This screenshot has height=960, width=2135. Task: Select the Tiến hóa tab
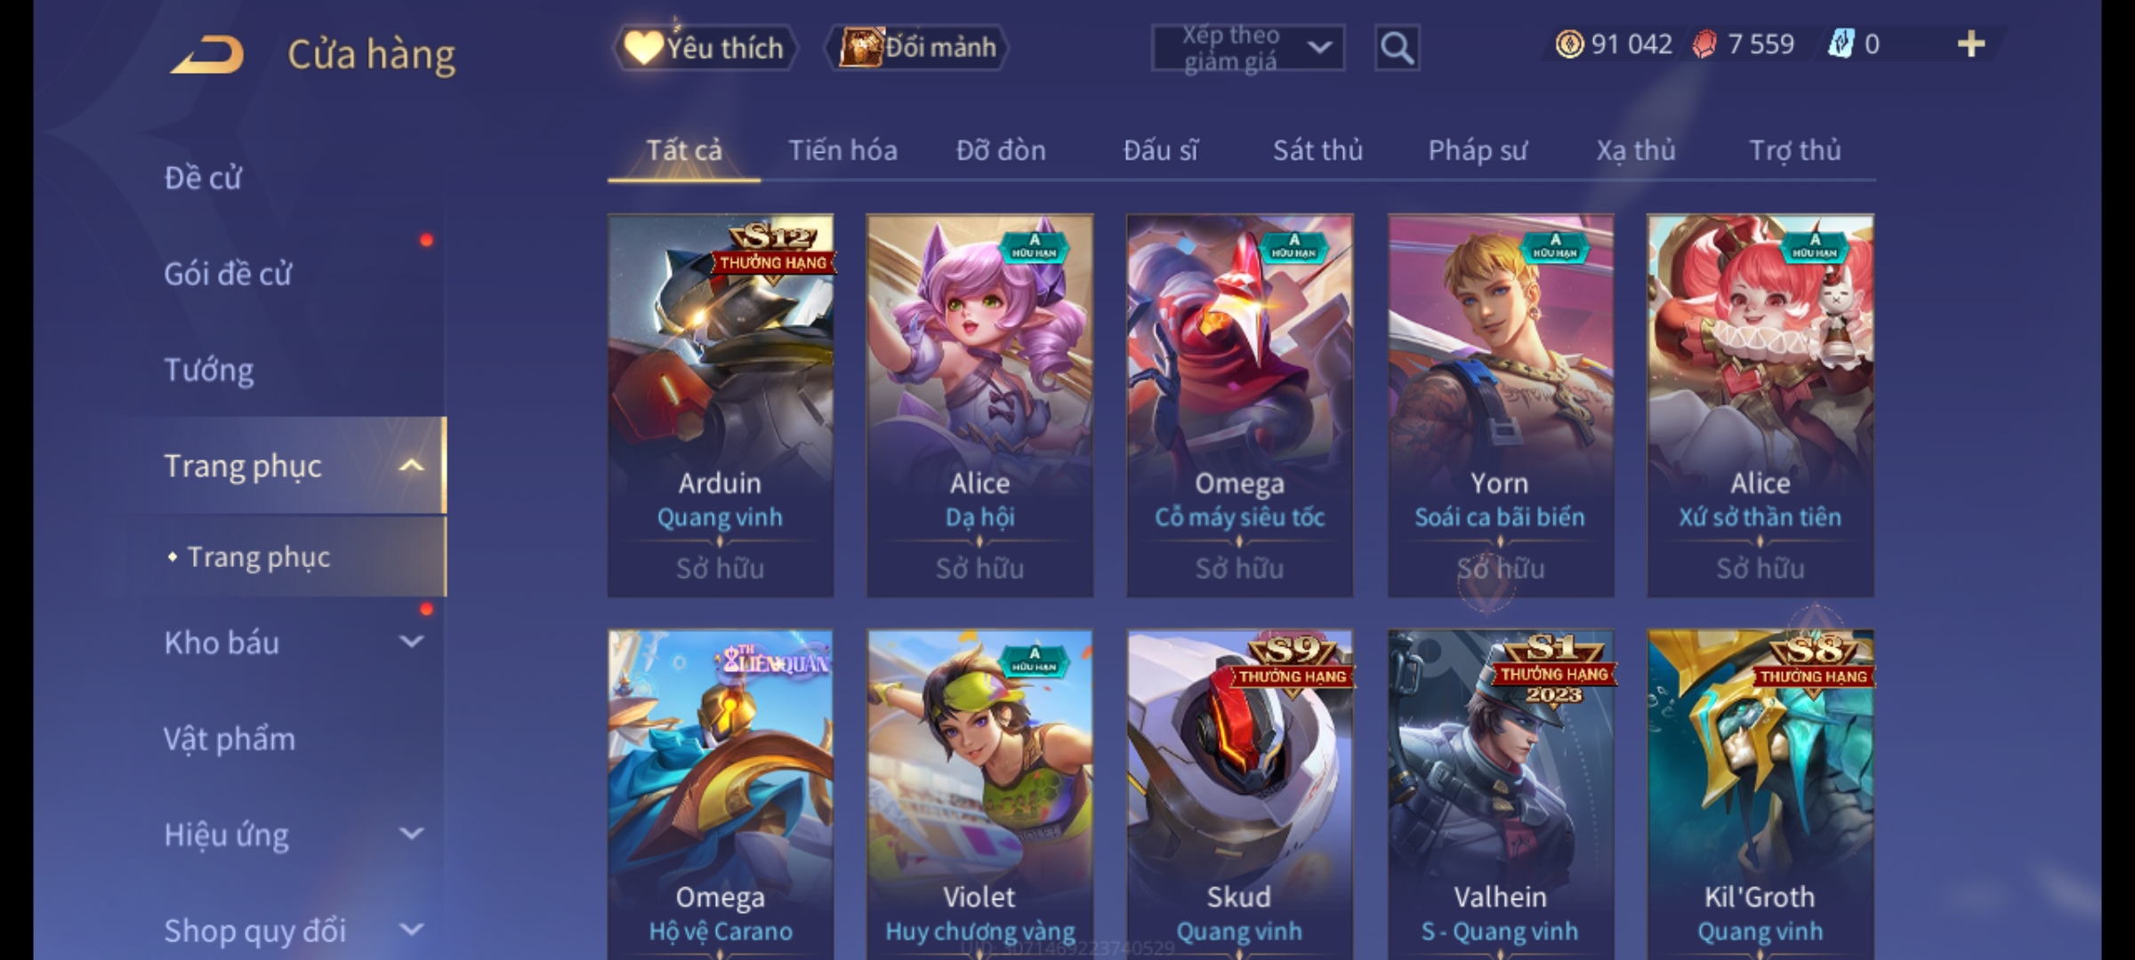pos(842,150)
